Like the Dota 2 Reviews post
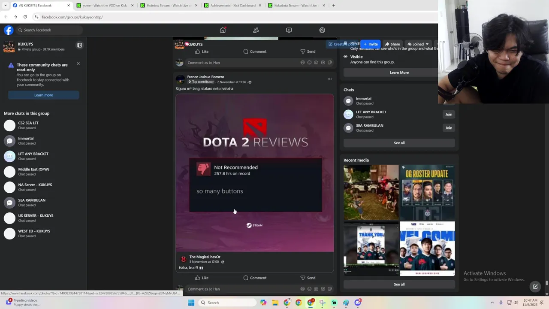 (202, 278)
